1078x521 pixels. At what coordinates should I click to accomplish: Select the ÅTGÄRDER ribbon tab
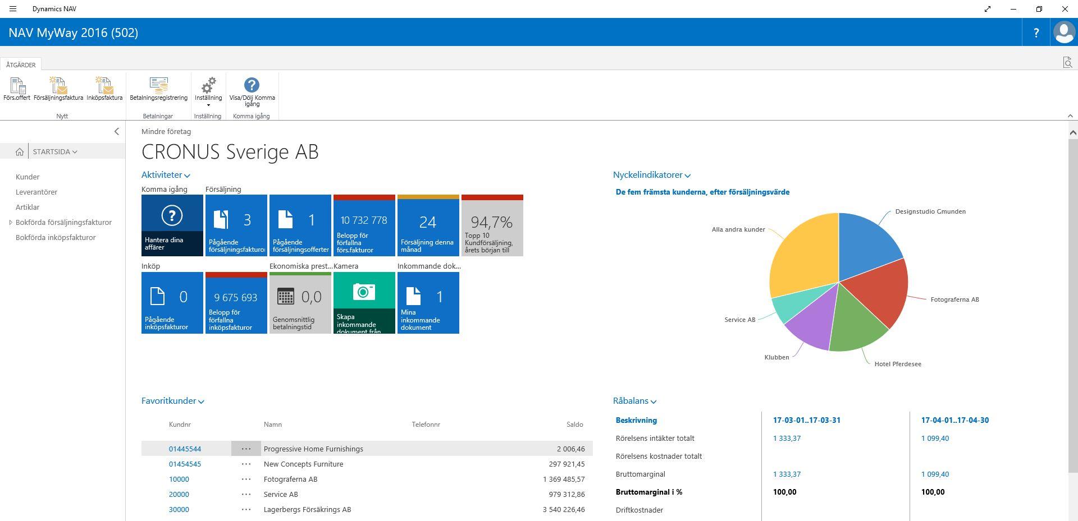pos(21,64)
